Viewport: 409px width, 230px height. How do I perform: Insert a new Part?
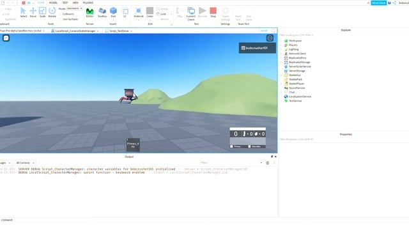point(113,12)
